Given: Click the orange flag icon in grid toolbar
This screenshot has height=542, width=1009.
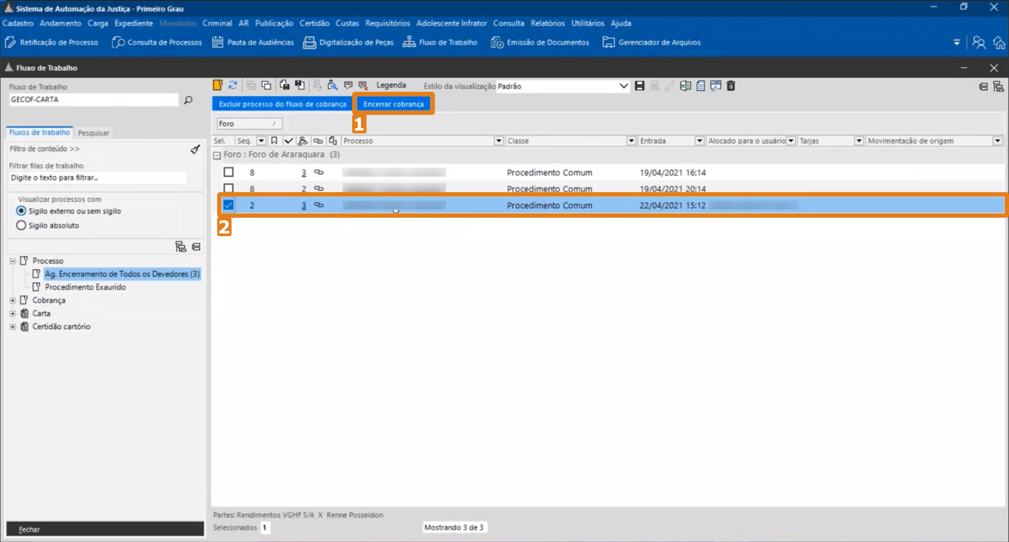Looking at the screenshot, I should 218,85.
